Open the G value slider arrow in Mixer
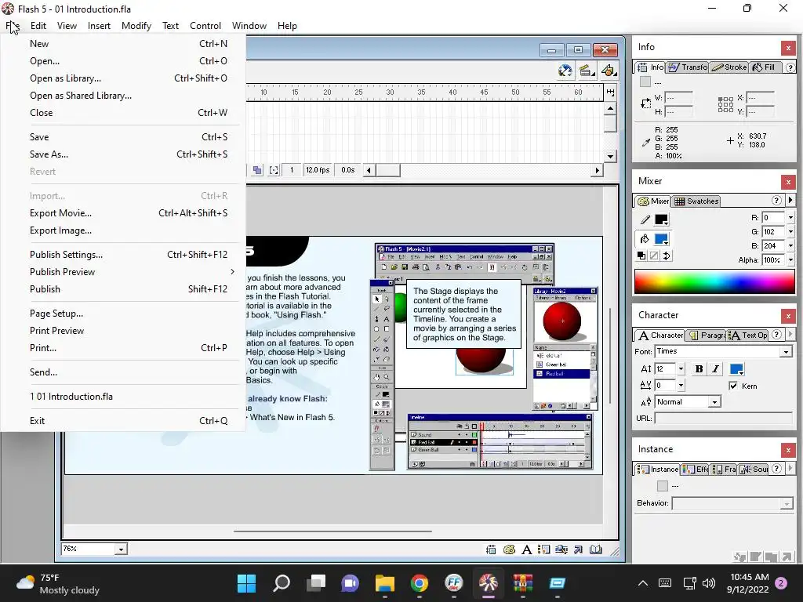 coord(790,232)
